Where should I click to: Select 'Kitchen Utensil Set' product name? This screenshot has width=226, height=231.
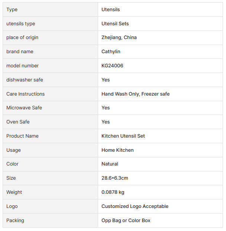[123, 136]
